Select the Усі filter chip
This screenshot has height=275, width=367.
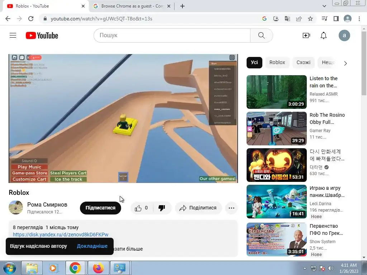coord(254,62)
